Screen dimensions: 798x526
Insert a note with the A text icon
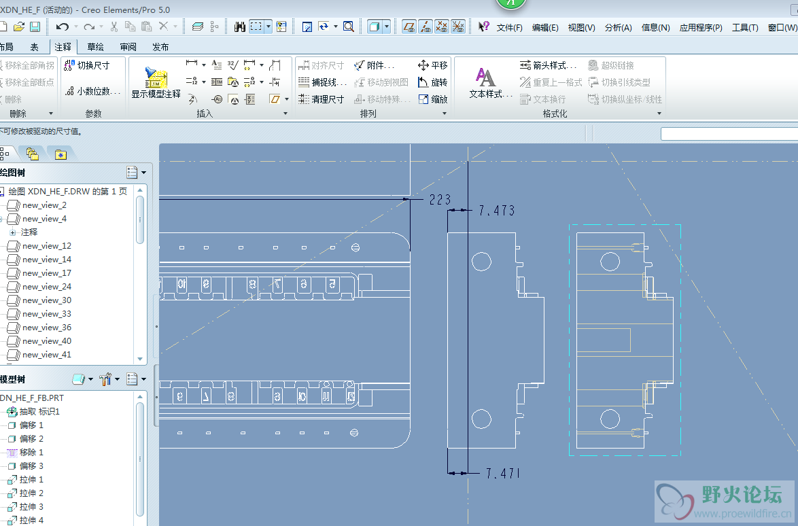[217, 65]
